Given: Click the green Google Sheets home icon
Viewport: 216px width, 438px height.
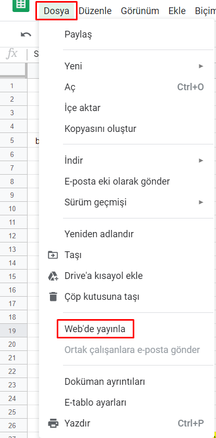Looking at the screenshot, I should coord(21,5).
